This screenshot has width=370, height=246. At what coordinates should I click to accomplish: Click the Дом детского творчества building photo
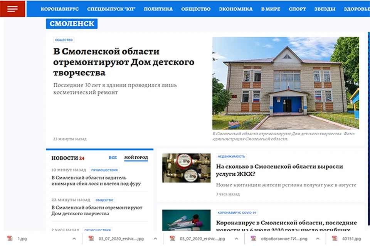point(285,83)
